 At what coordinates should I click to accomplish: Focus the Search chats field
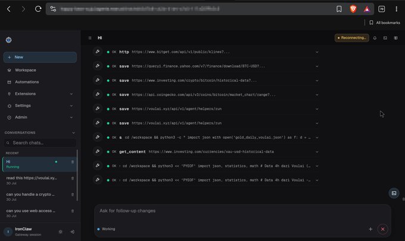tap(40, 142)
